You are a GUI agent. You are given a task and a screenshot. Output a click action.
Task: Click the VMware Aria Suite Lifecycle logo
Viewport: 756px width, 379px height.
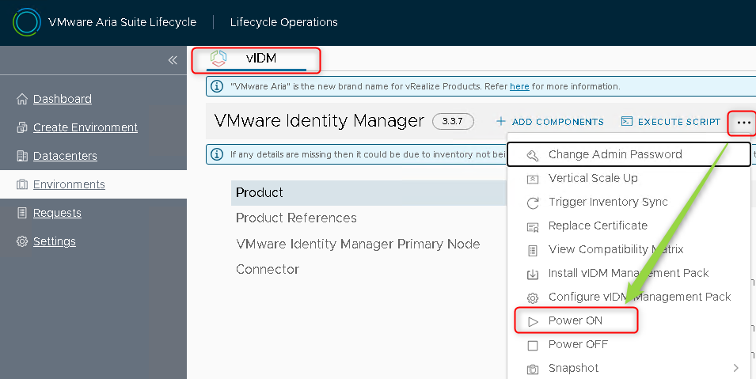[26, 22]
